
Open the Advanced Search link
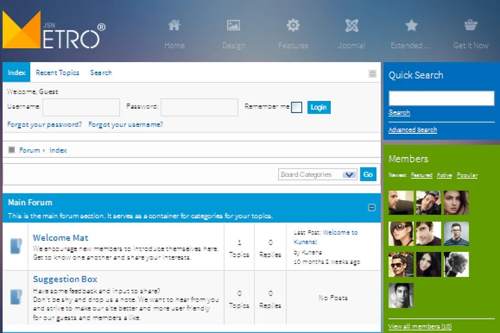[x=413, y=130]
